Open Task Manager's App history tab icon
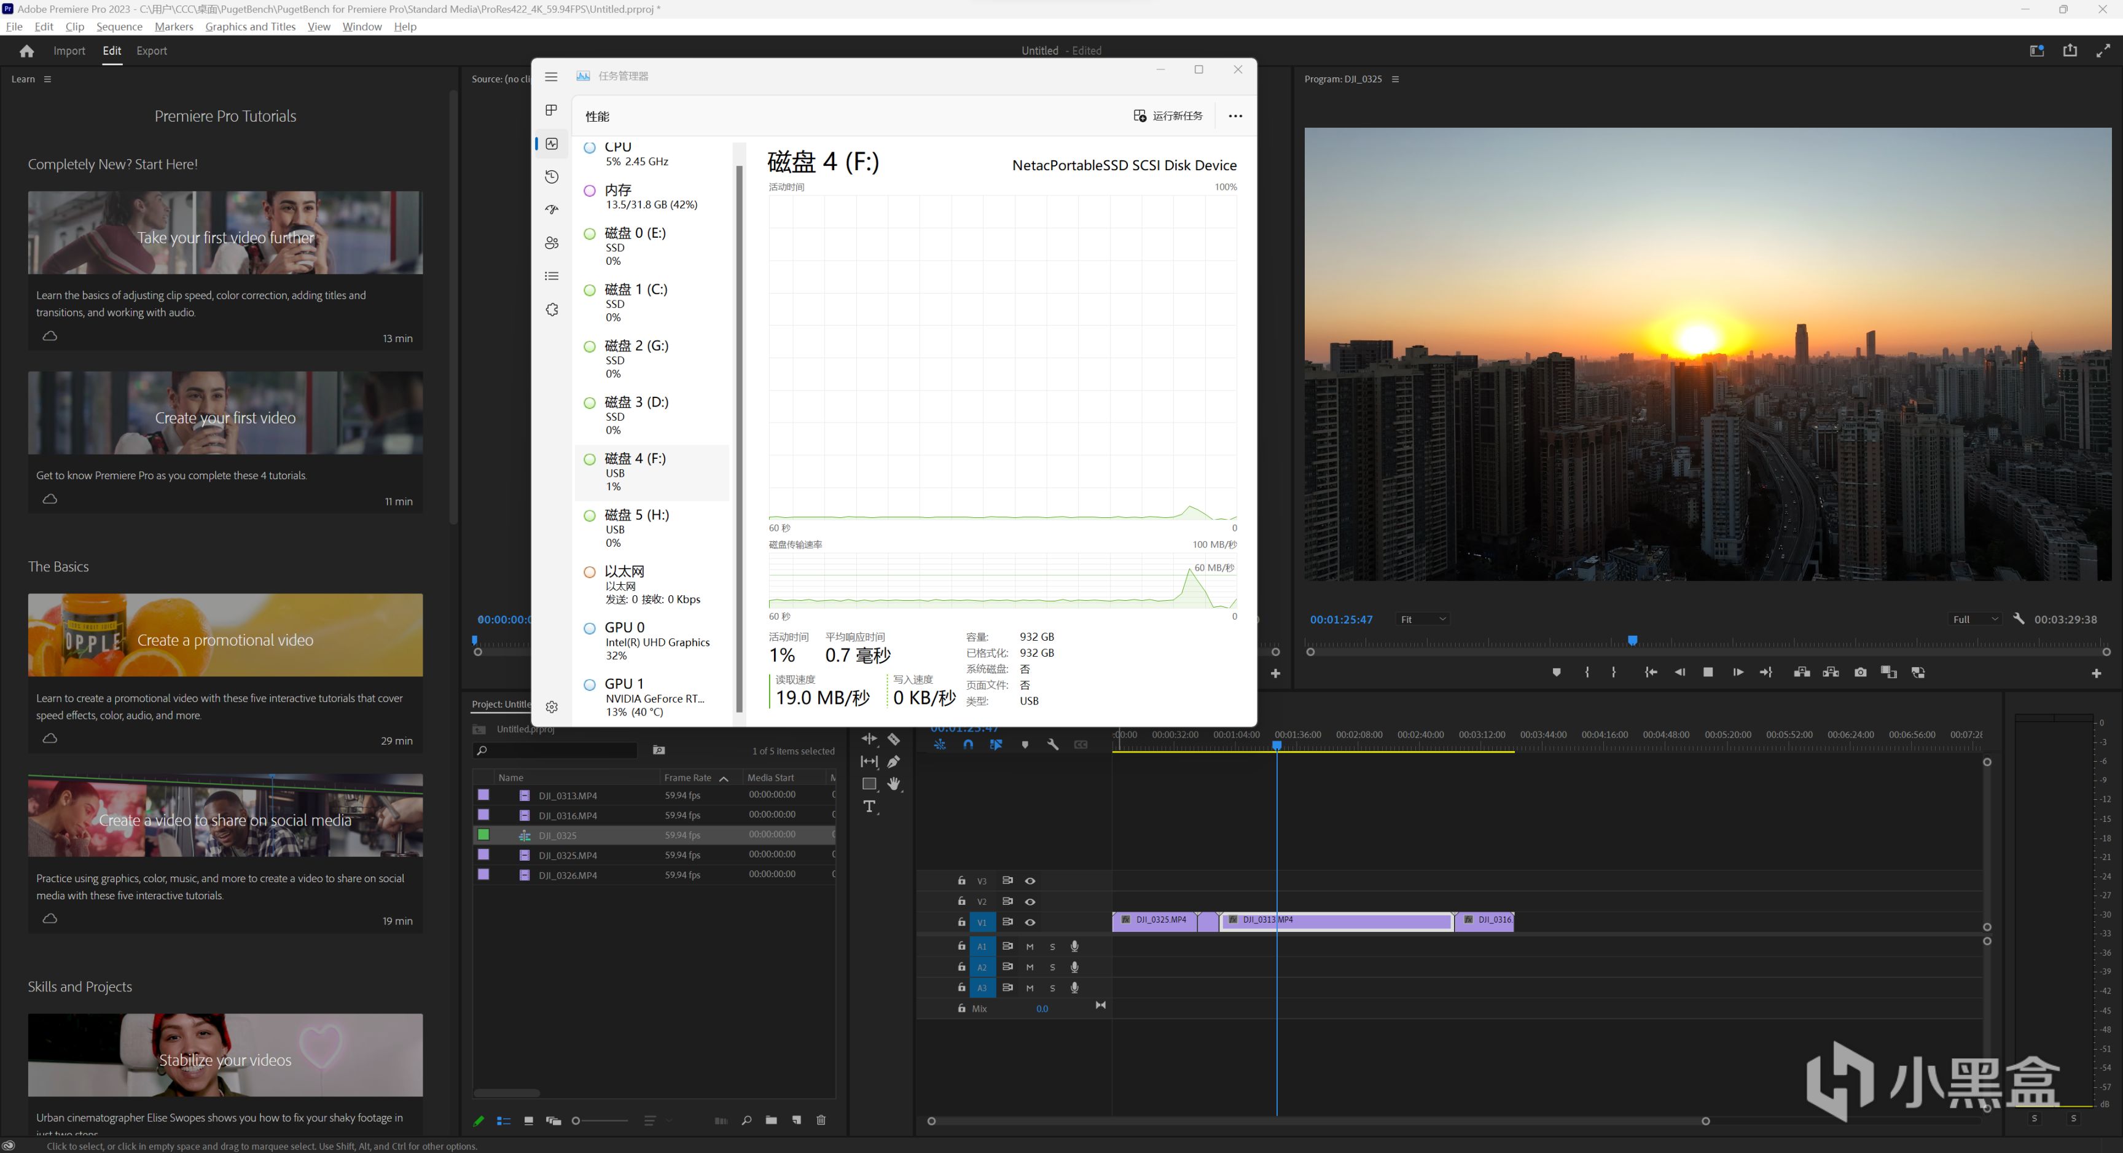 [x=552, y=177]
